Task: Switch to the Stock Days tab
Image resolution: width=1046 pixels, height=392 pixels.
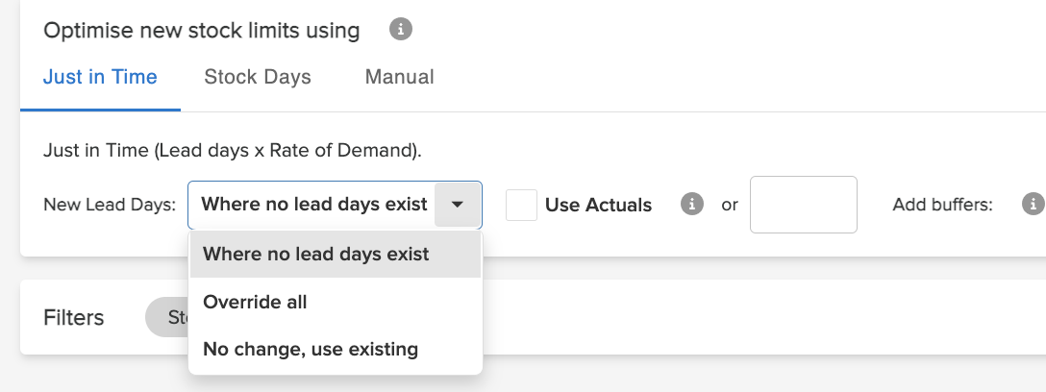Action: click(258, 77)
